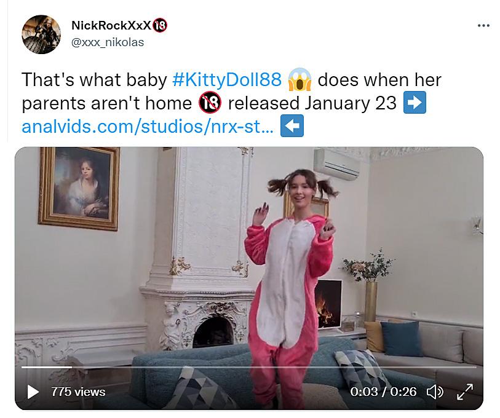Play the video in the tweet
Image resolution: width=500 pixels, height=418 pixels.
[33, 392]
